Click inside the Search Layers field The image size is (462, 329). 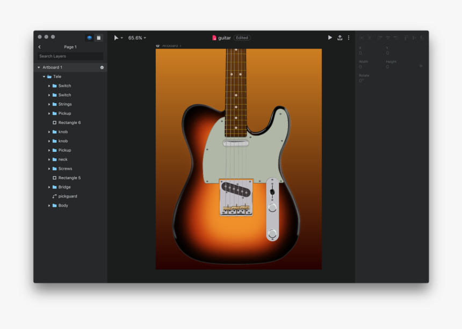click(x=70, y=56)
